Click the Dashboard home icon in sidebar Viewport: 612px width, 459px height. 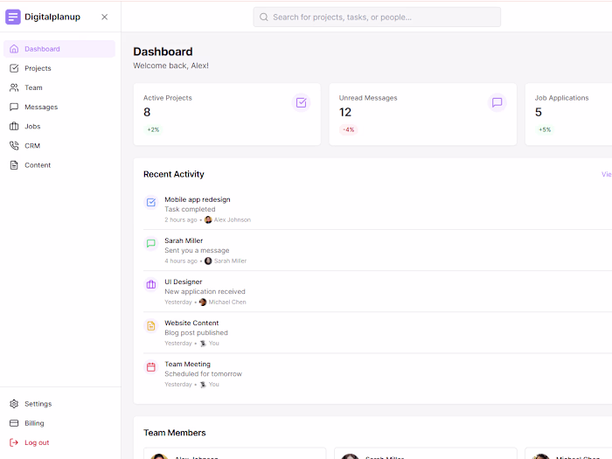click(14, 49)
